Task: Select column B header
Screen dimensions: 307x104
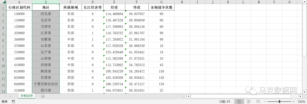Action: (x=46, y=2)
